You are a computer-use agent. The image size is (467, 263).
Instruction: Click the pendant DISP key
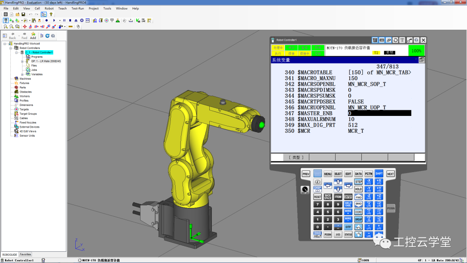(317, 189)
